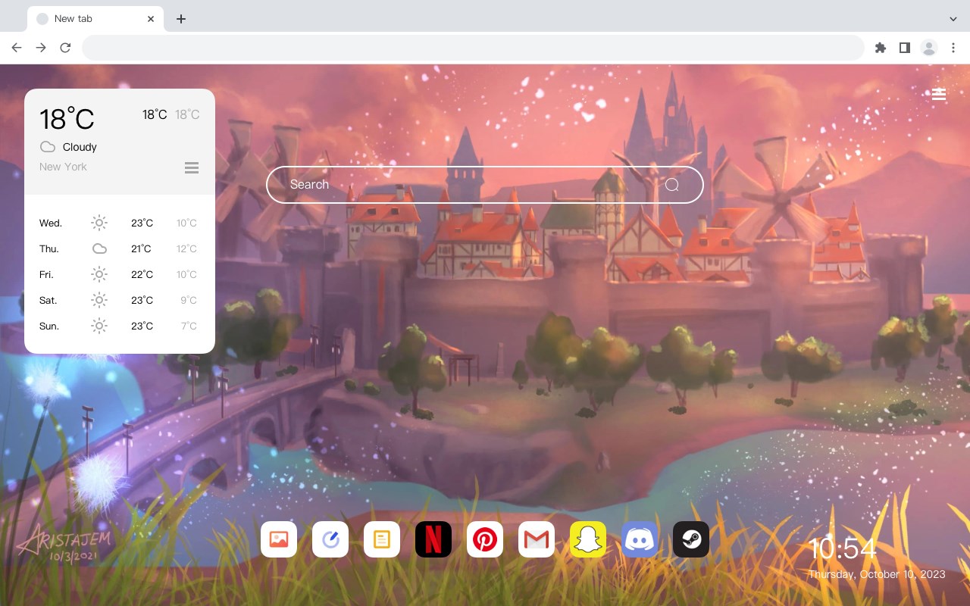Viewport: 970px width, 606px height.
Task: Click the Thu. forecast row label
Action: (x=49, y=248)
